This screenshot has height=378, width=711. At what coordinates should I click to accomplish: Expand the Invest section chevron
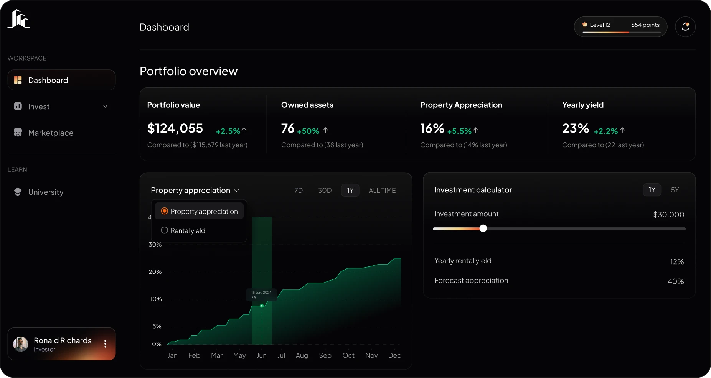click(x=105, y=106)
